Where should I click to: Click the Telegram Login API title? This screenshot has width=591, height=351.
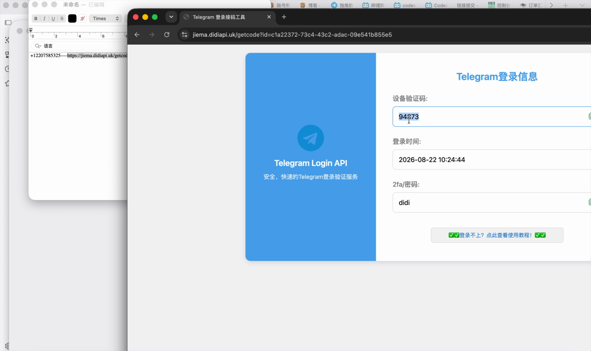[x=311, y=163]
